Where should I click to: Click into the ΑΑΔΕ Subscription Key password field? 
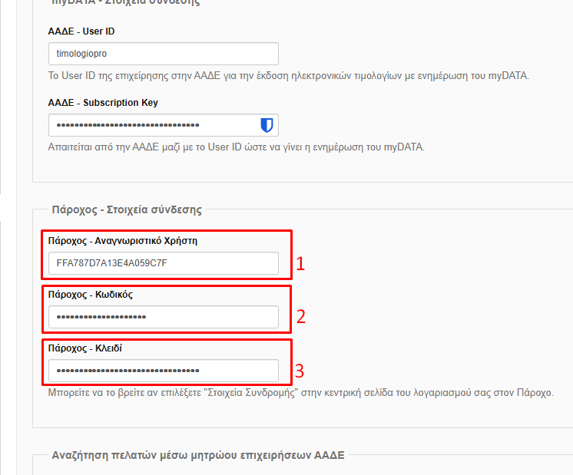[x=164, y=125]
